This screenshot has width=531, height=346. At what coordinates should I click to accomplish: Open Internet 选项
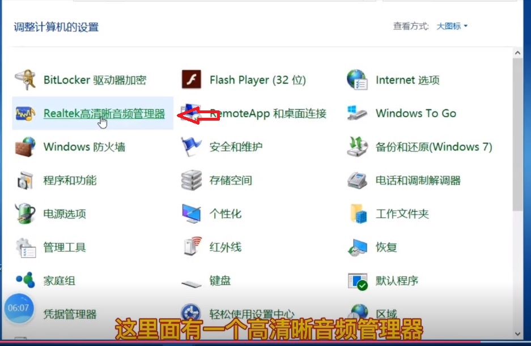409,80
